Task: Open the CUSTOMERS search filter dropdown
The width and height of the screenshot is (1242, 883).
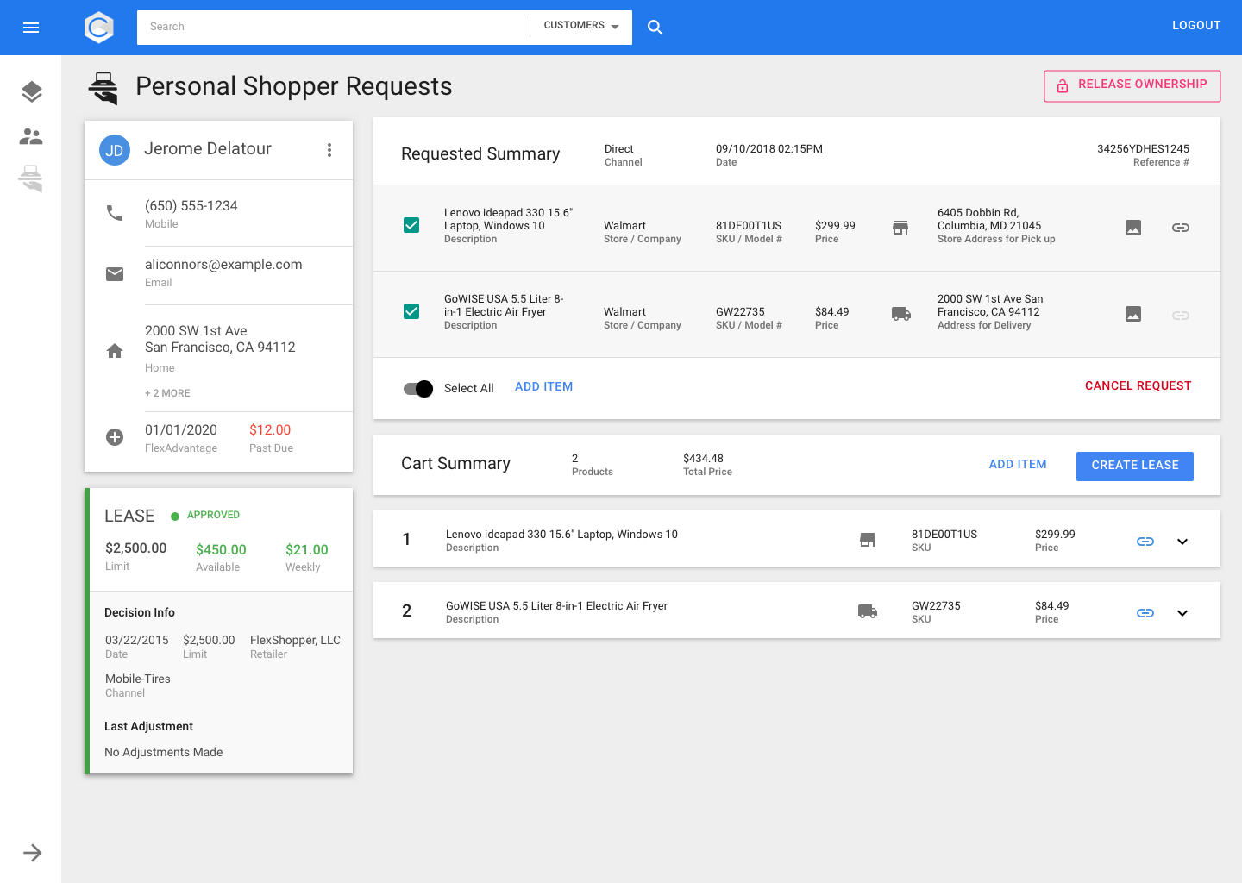Action: [581, 26]
